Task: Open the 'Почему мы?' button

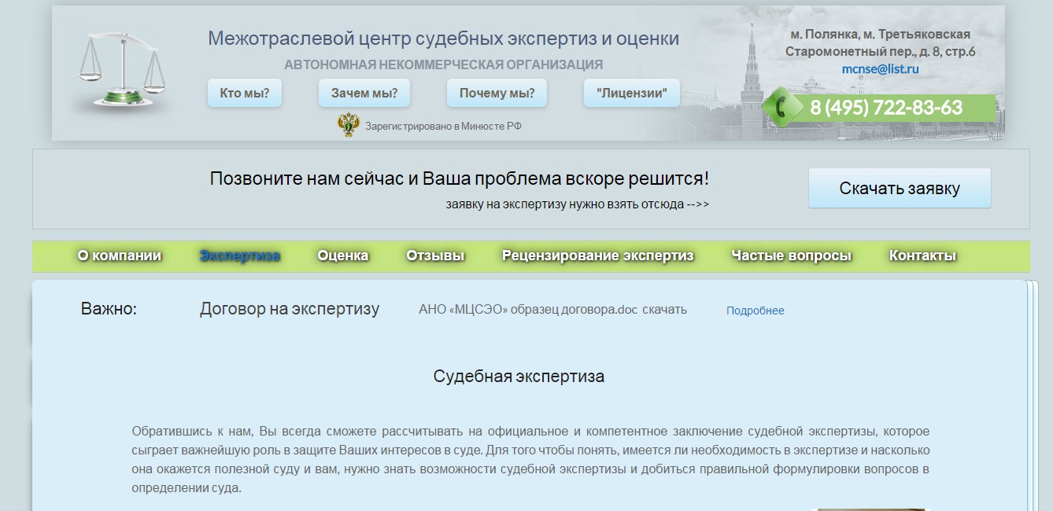Action: tap(497, 93)
